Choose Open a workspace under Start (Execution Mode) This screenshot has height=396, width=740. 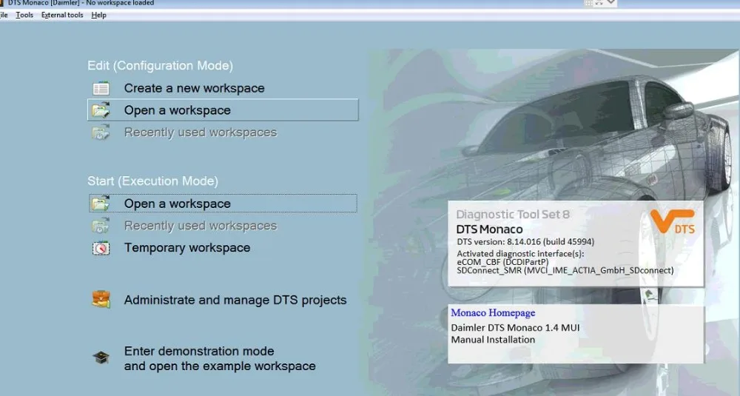[223, 204]
